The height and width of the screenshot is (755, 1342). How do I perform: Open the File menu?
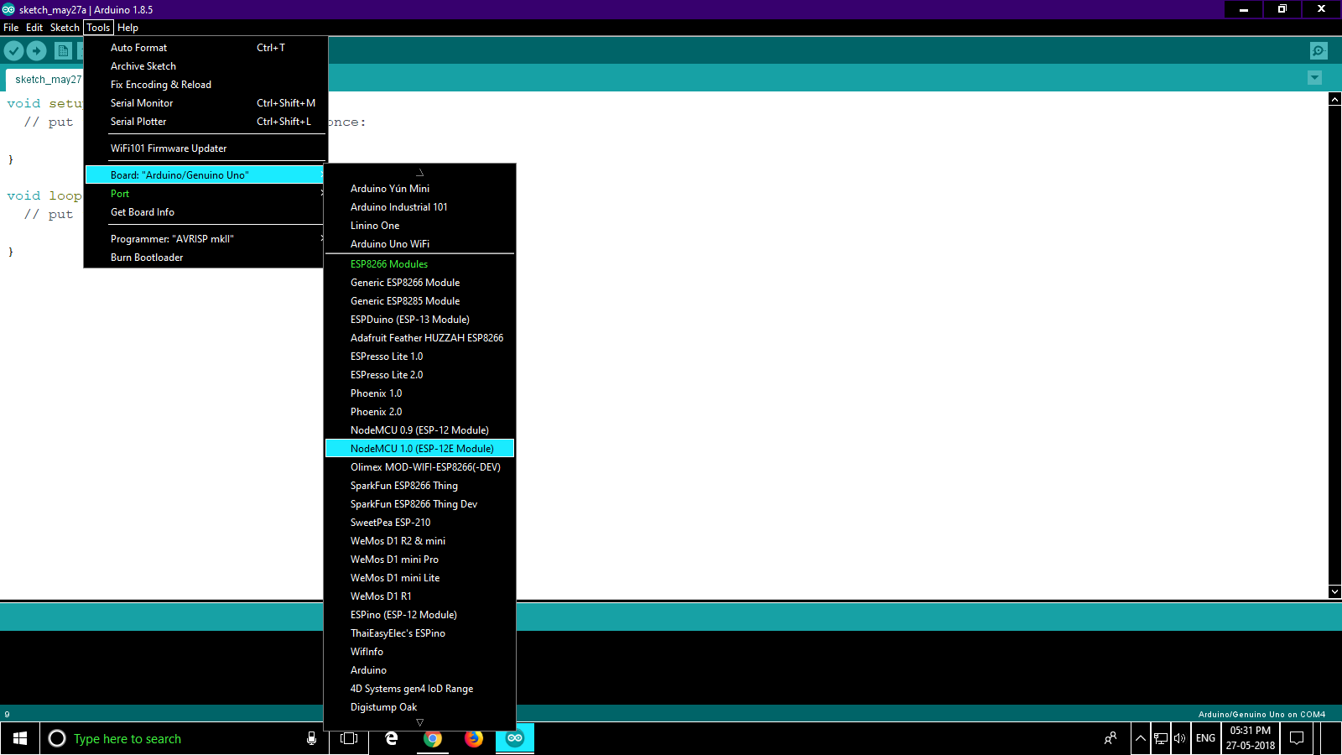click(x=11, y=28)
